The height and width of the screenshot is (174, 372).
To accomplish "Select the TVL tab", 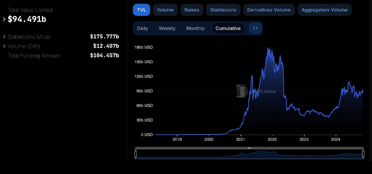I will tap(142, 10).
